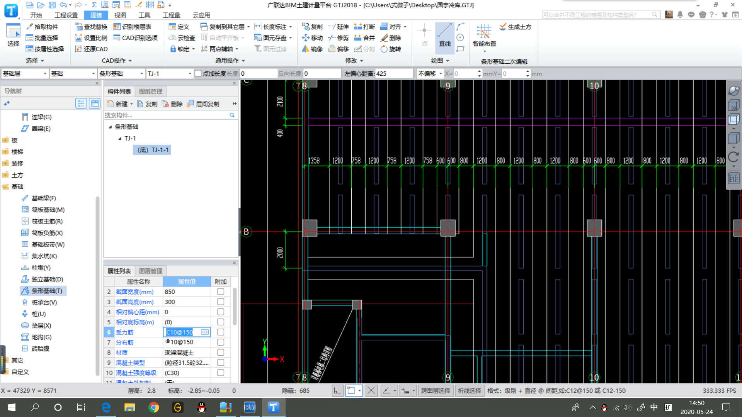The width and height of the screenshot is (742, 417).
Task: Click 还原CAD restore tool
Action: pyautogui.click(x=91, y=49)
